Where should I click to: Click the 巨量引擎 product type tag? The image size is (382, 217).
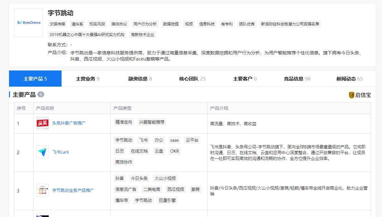point(167,200)
